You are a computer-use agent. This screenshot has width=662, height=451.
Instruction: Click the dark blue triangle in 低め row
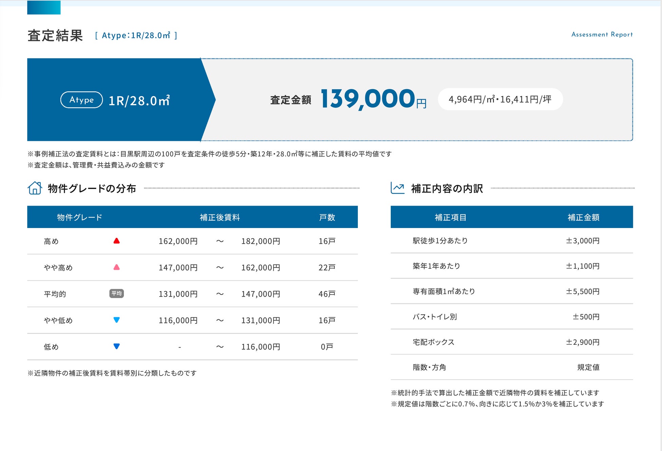(x=116, y=346)
